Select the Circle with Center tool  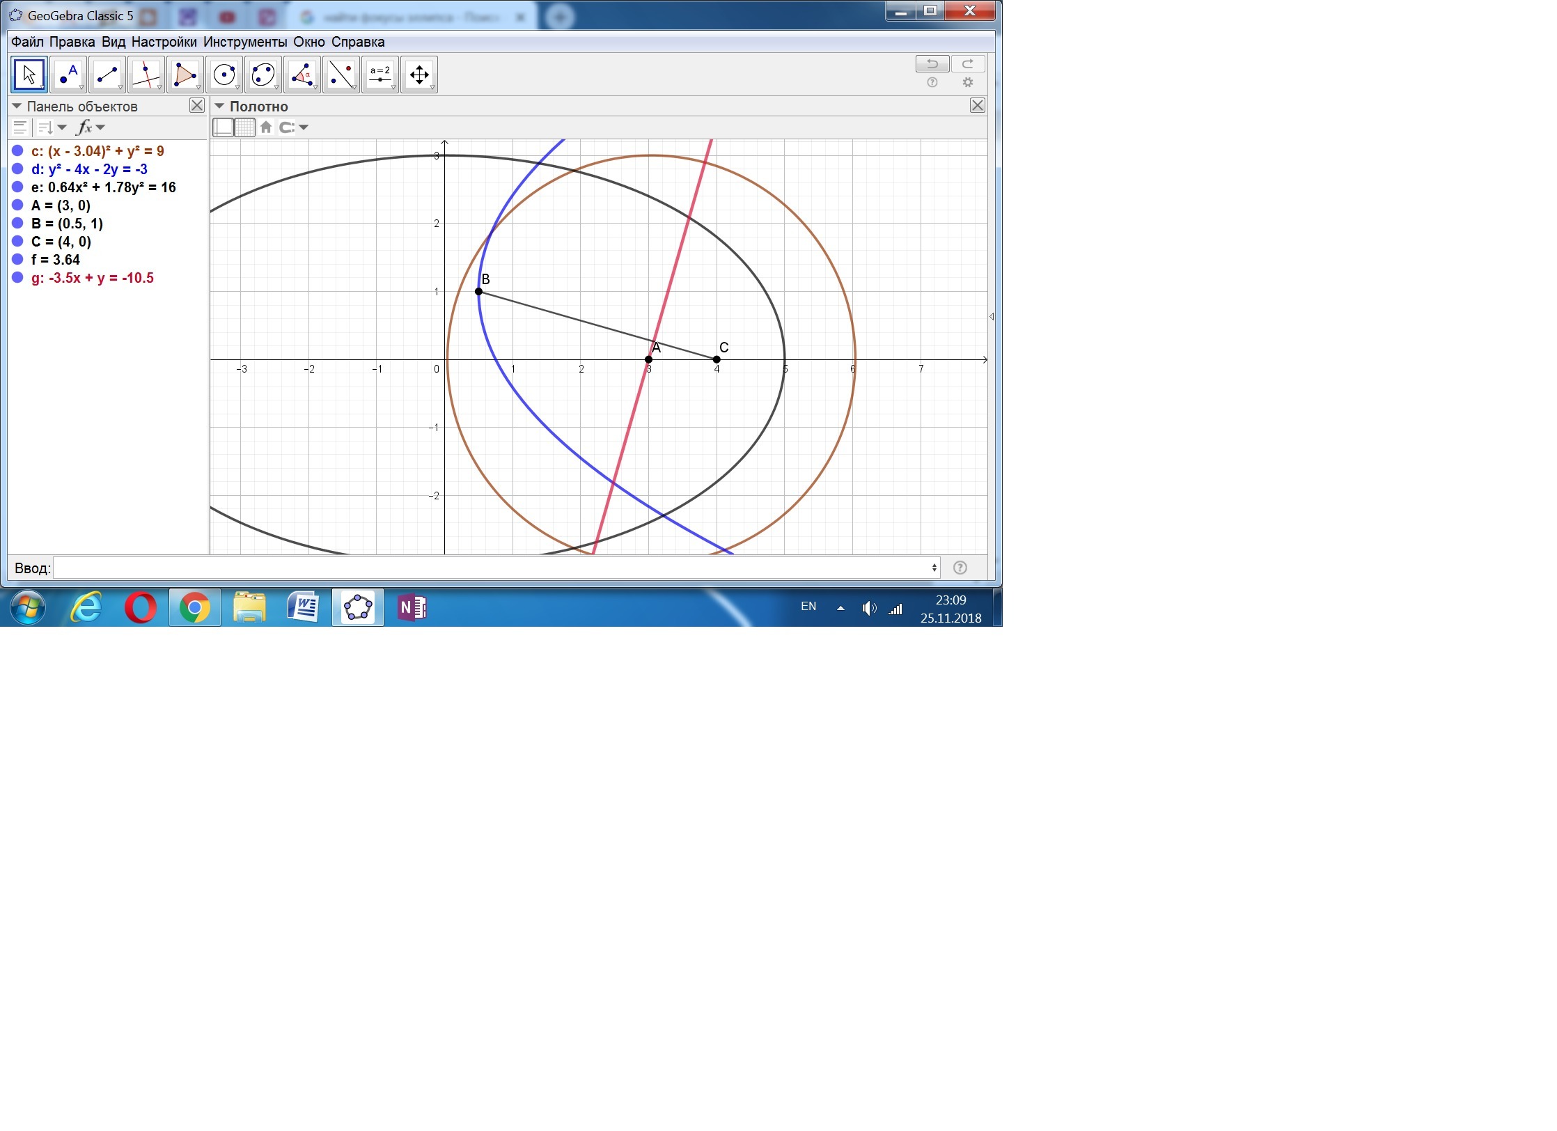[224, 75]
